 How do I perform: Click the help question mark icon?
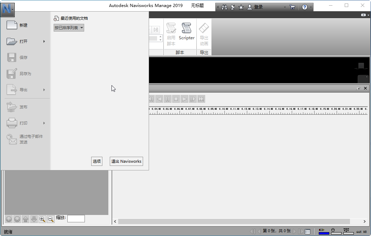305,7
